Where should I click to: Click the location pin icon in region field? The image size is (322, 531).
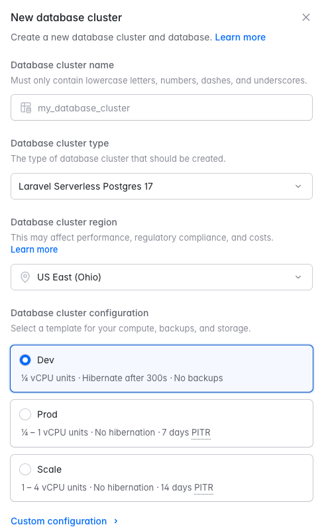coord(25,277)
